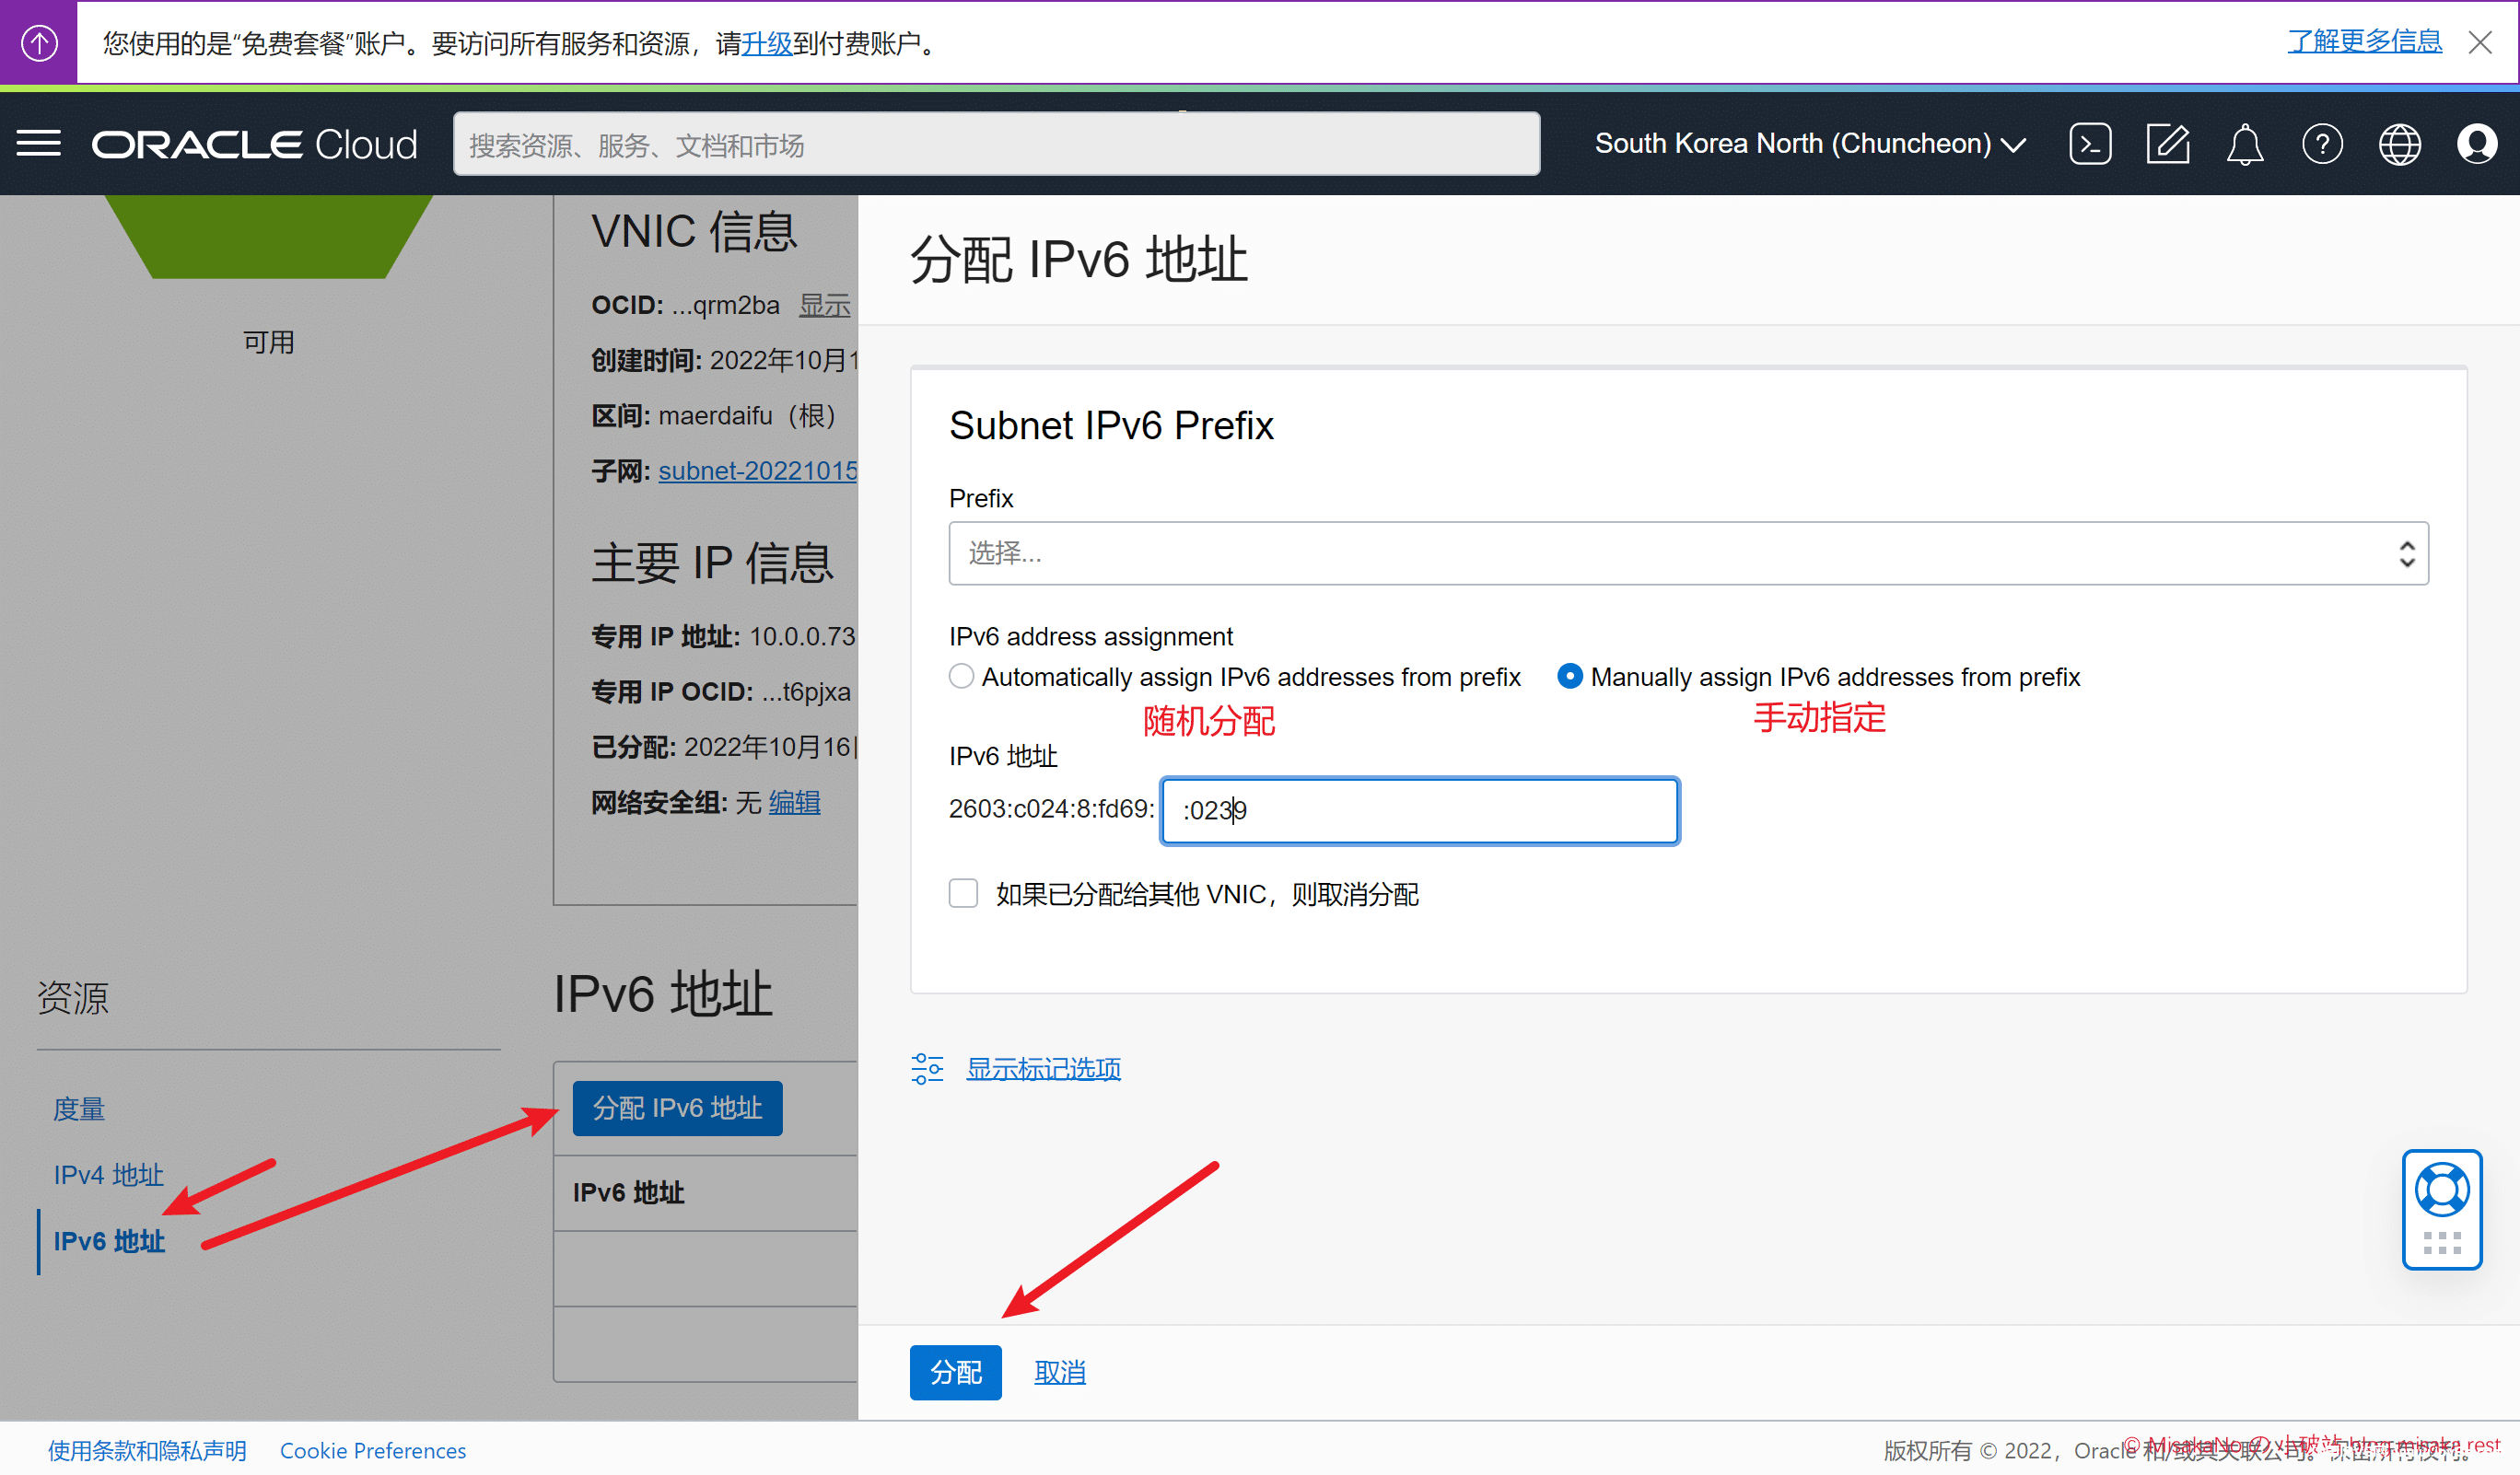Click the support lifebuoy widget
This screenshot has height=1475, width=2520.
2441,1191
